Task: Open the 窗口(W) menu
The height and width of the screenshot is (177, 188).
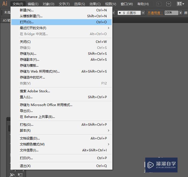Action: (x=127, y=4)
